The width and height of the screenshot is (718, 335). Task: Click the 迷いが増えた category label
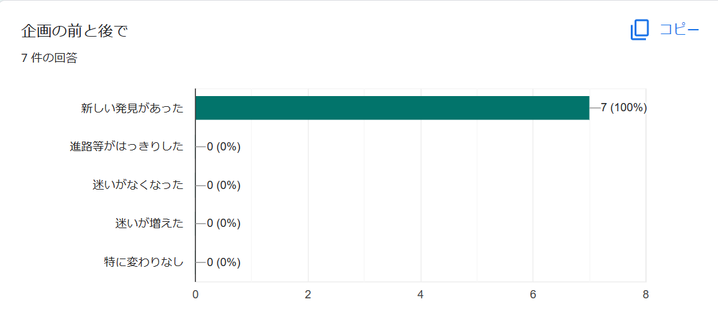click(x=149, y=223)
